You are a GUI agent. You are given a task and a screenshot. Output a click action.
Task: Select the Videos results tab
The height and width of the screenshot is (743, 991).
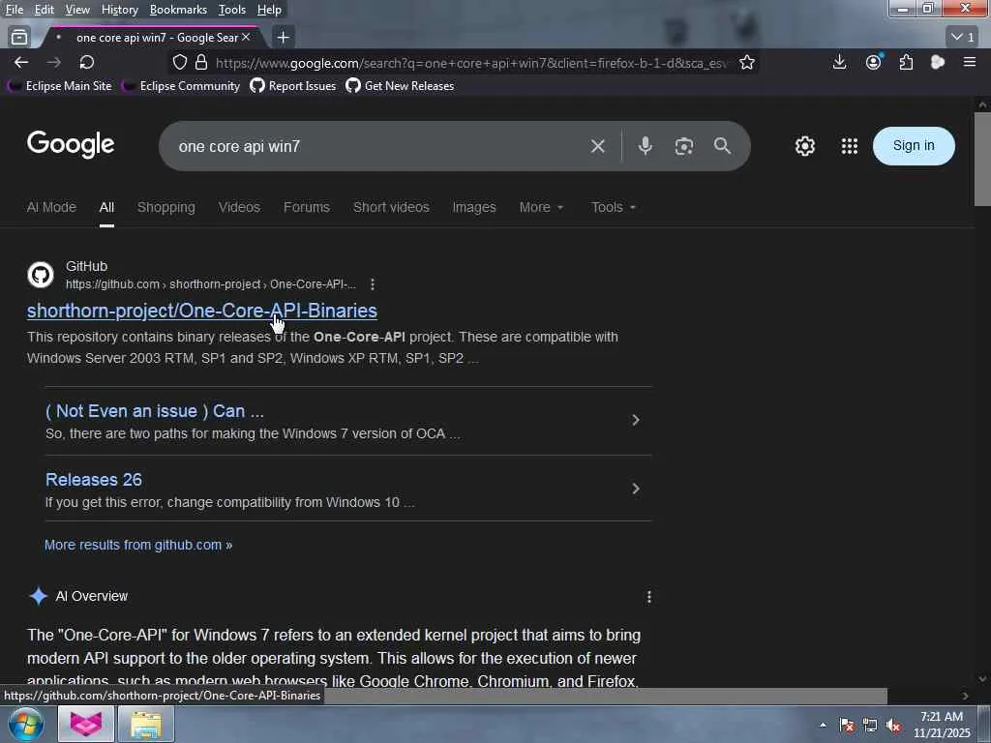[x=239, y=207]
